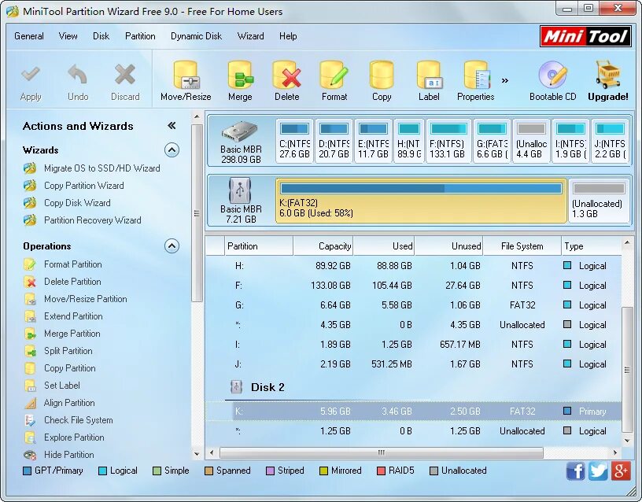Click the partition list horizontal scrollbar
This screenshot has width=642, height=502.
tap(381, 452)
